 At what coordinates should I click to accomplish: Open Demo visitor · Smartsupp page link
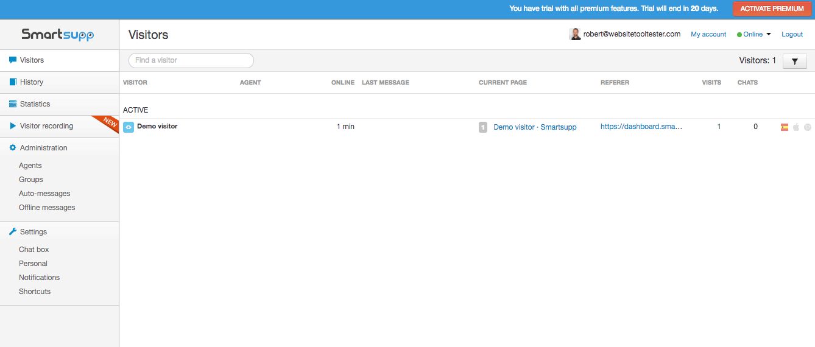tap(535, 127)
